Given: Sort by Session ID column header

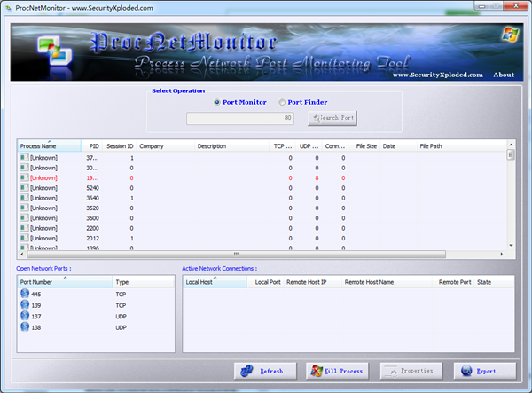Looking at the screenshot, I should [120, 145].
